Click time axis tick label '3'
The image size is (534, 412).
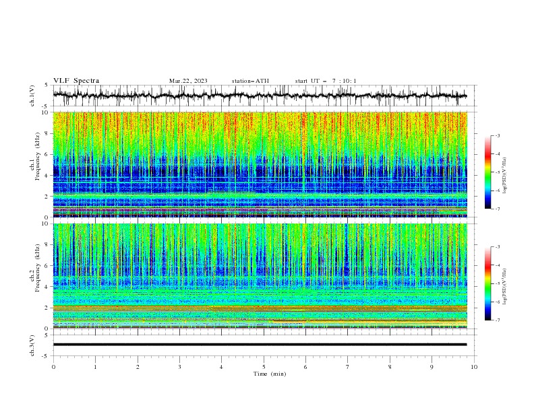coord(179,367)
